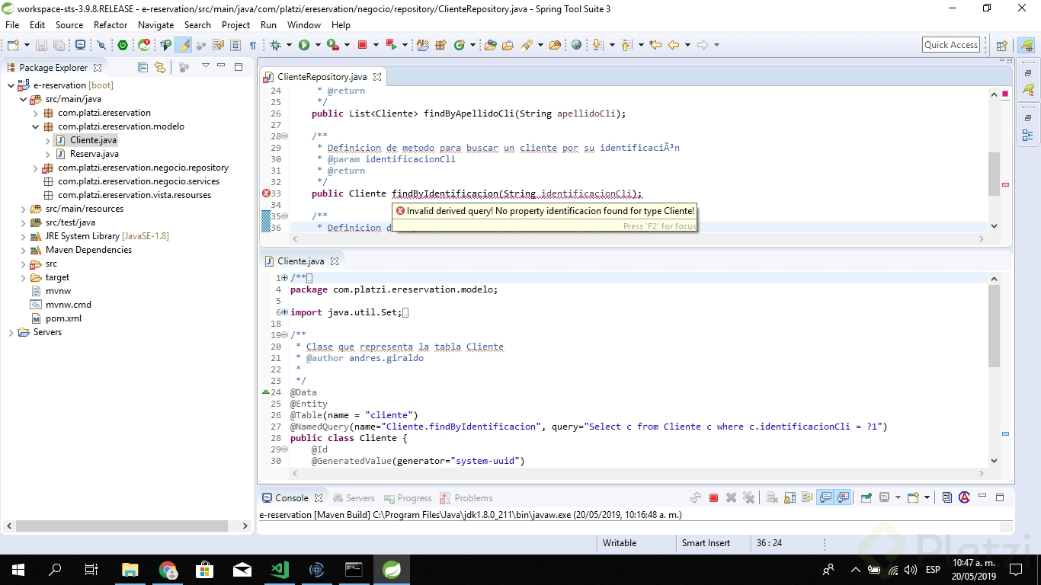Viewport: 1041px width, 585px height.
Task: Open Package Explorer view menu triangle
Action: coord(205,66)
